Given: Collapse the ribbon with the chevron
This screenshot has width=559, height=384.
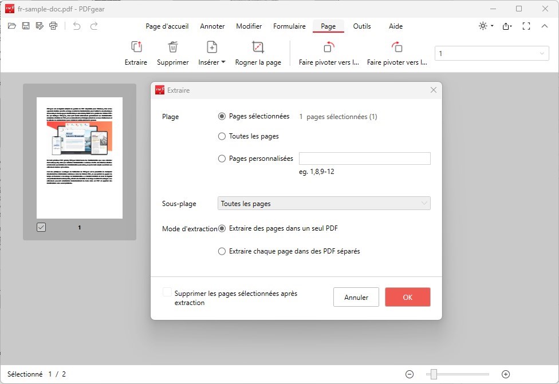Looking at the screenshot, I should 545,26.
